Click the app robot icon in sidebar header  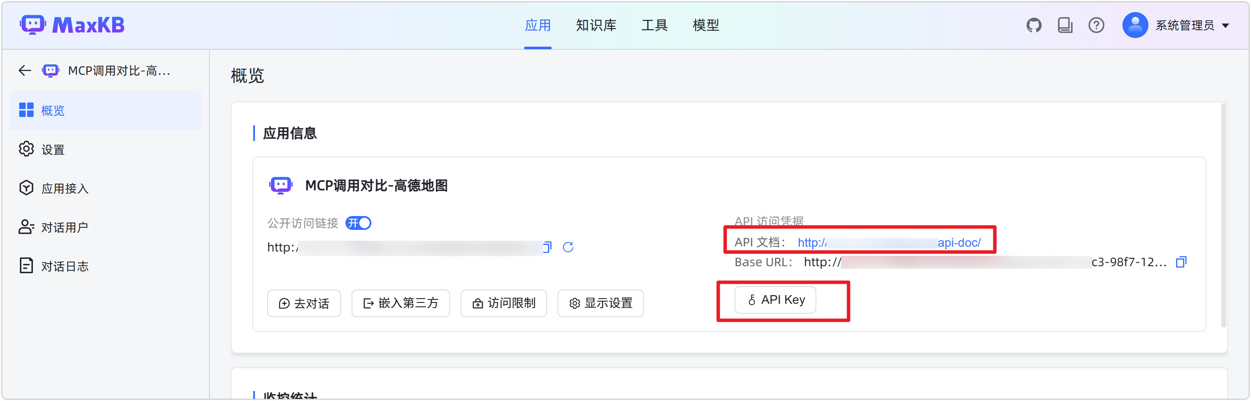(51, 71)
